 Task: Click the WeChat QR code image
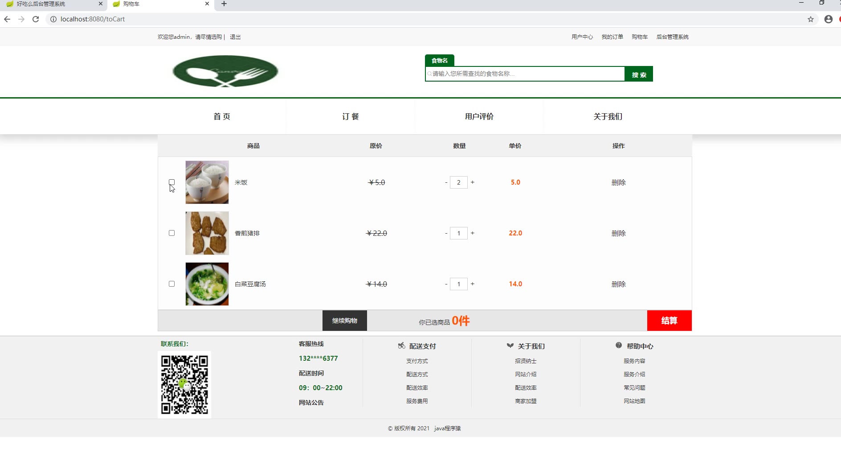coord(184,385)
